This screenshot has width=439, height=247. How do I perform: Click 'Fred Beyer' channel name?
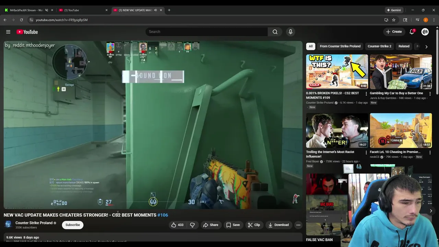313,162
